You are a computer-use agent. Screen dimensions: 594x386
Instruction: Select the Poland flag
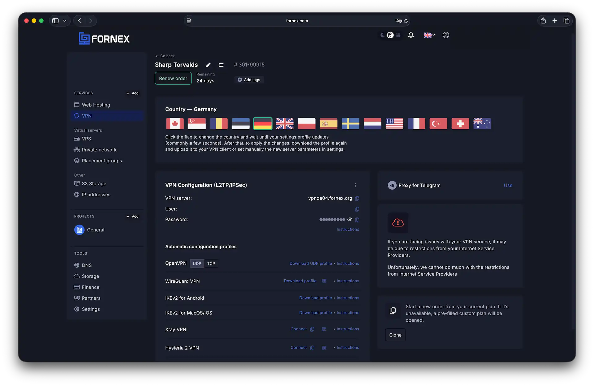pos(307,124)
